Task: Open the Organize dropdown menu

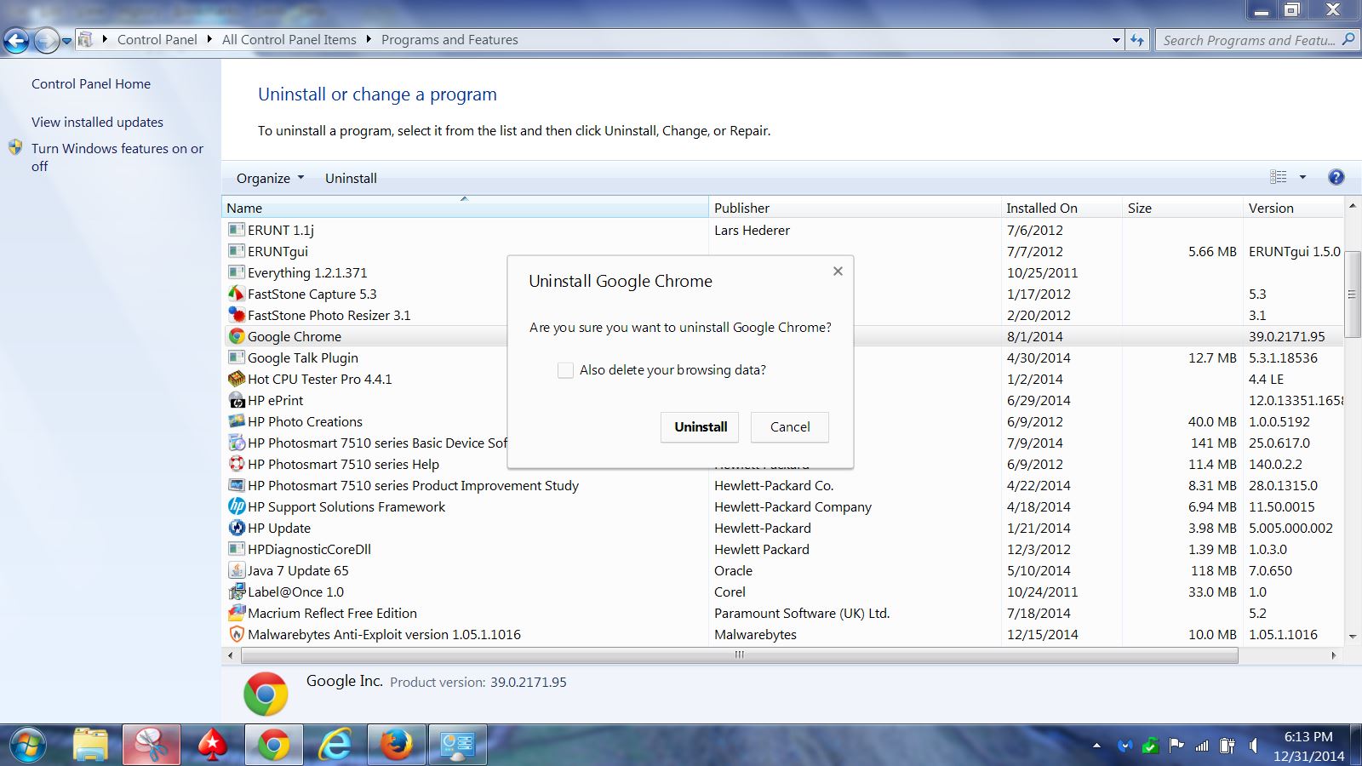Action: (x=270, y=178)
